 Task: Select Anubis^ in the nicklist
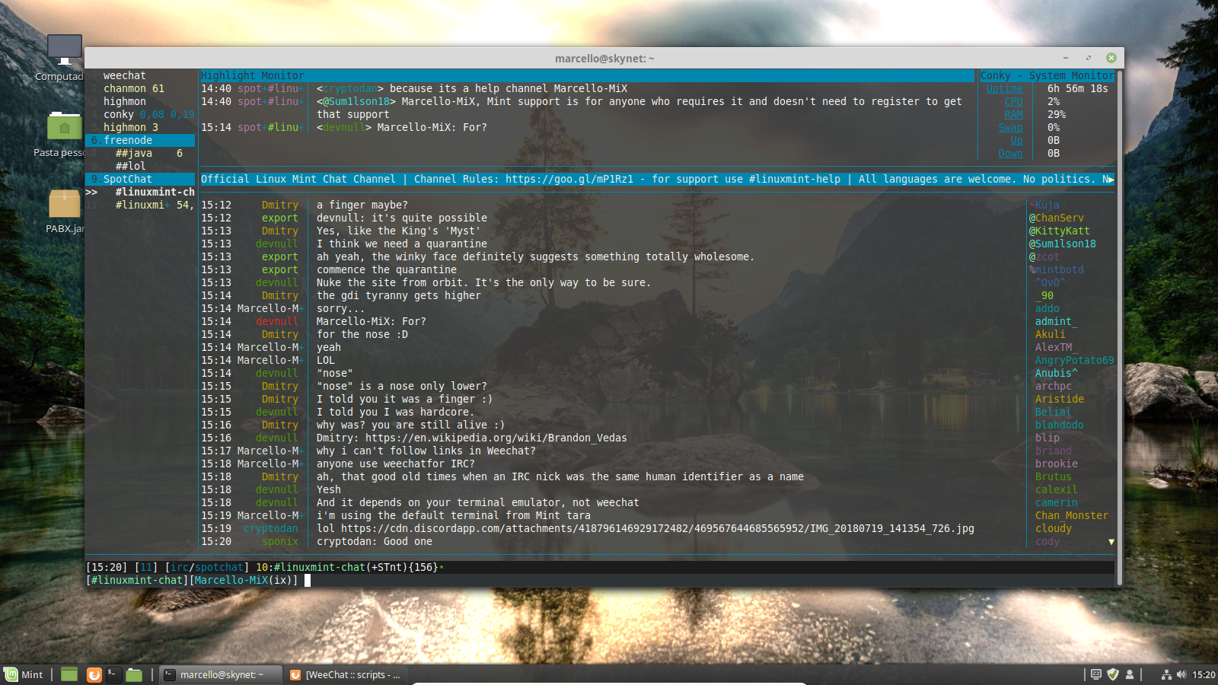tap(1056, 373)
